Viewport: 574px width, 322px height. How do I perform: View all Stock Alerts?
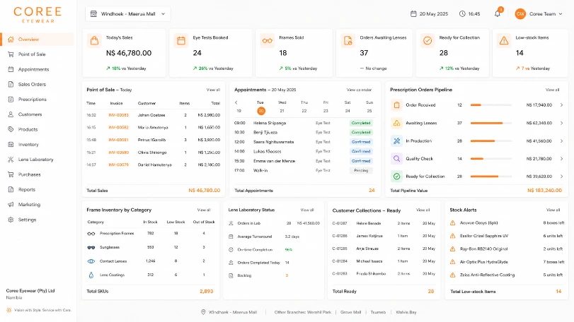tap(553, 210)
